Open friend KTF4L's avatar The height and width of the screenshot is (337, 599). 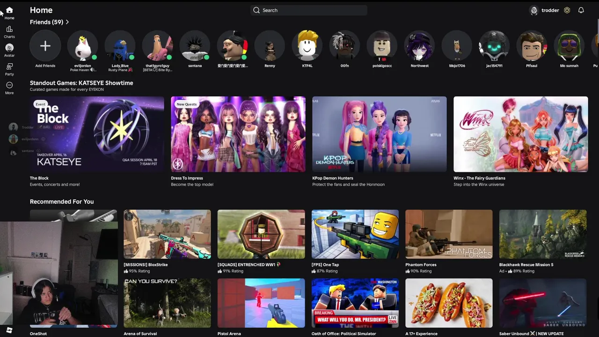[307, 46]
